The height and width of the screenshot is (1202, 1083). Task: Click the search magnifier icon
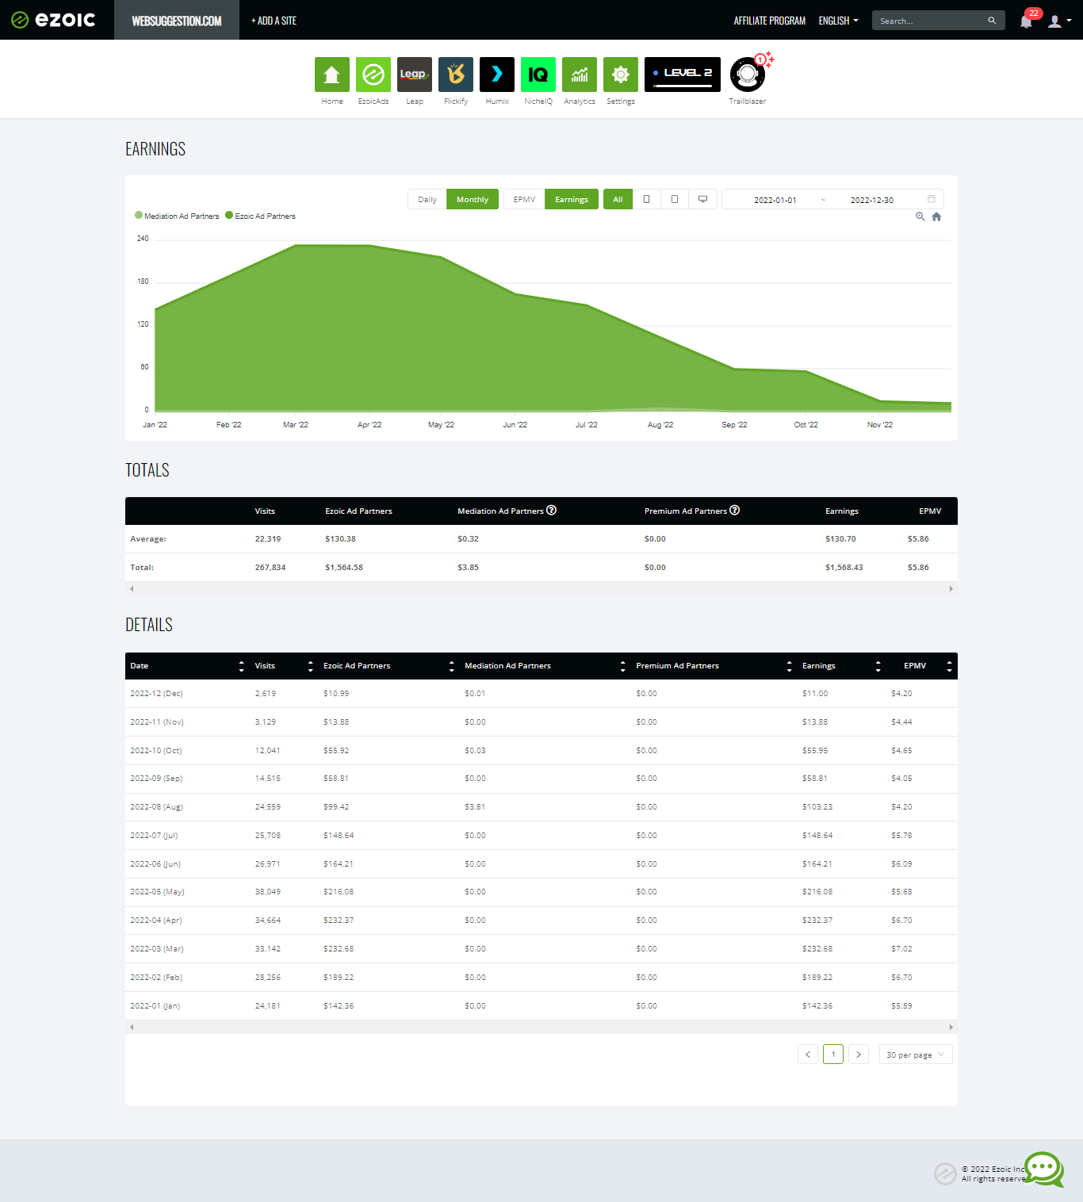point(992,21)
